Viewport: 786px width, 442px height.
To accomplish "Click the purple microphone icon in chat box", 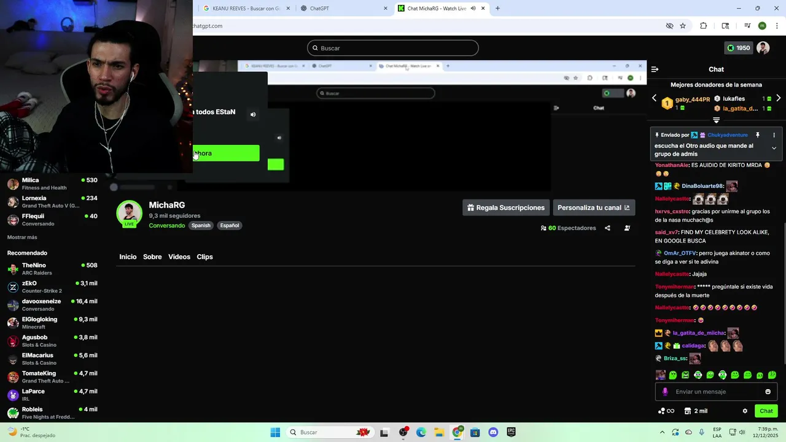I will tap(664, 392).
